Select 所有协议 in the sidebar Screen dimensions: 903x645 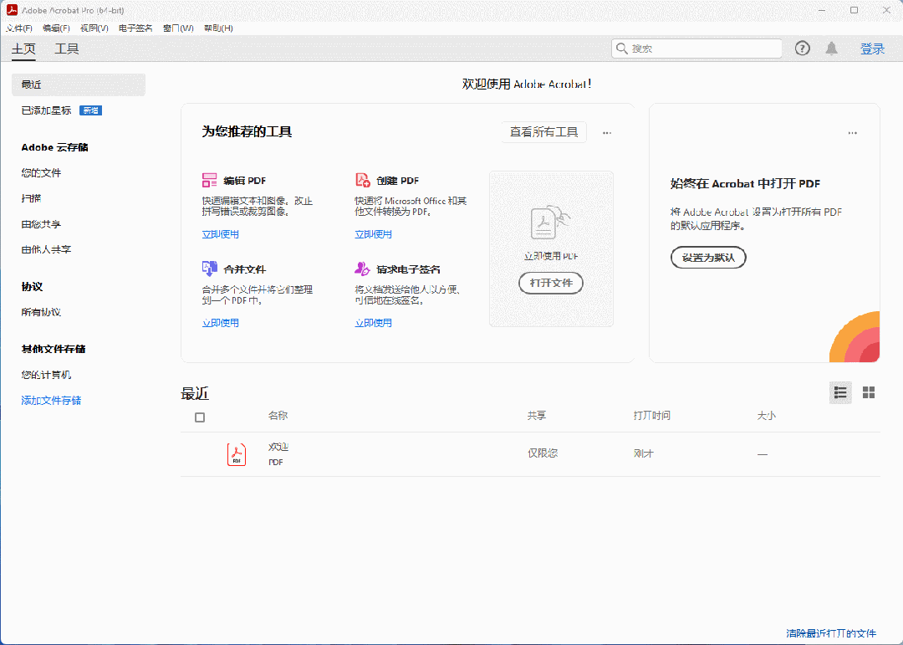[41, 312]
